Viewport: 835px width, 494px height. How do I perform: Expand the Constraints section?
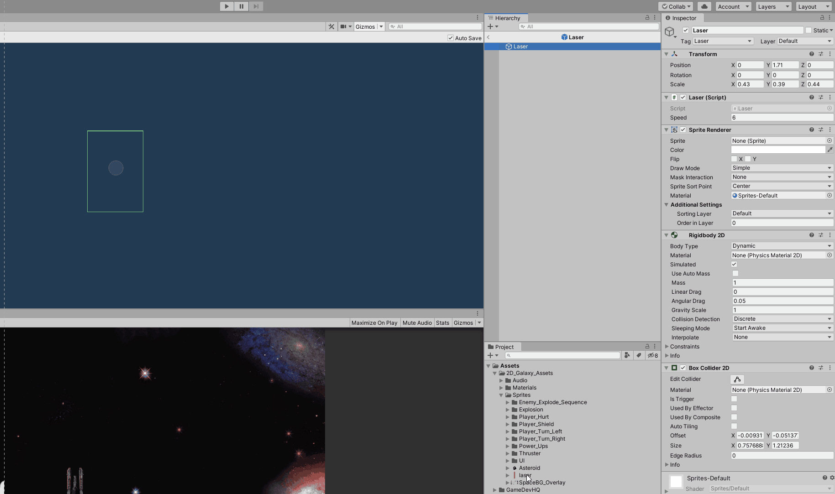coord(667,347)
